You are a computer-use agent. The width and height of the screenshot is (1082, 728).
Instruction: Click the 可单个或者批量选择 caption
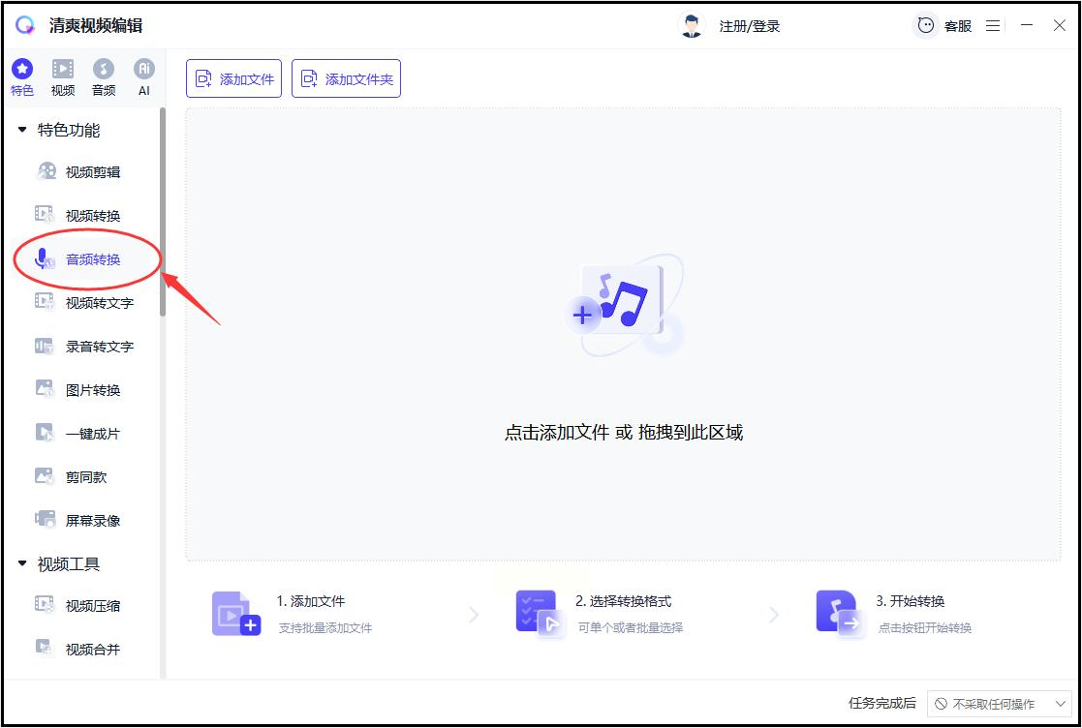(630, 628)
